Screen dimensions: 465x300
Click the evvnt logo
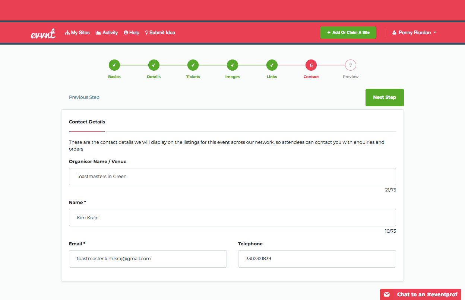tap(43, 33)
